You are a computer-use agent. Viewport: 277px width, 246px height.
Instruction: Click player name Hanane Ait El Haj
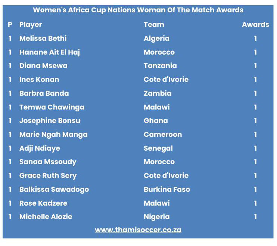(50, 52)
